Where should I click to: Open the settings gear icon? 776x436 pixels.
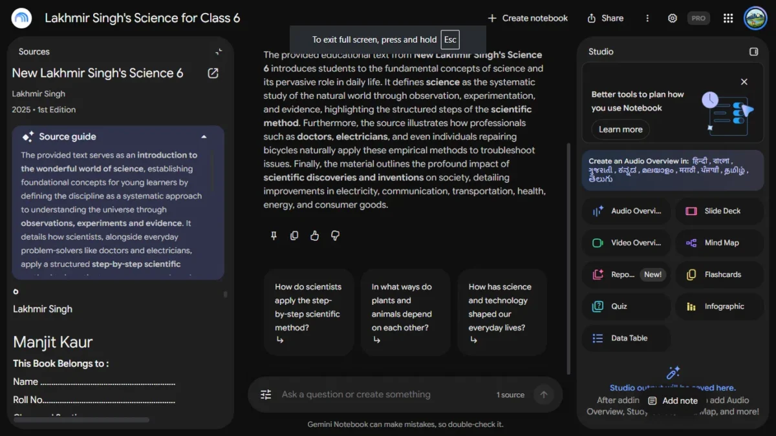click(x=673, y=18)
